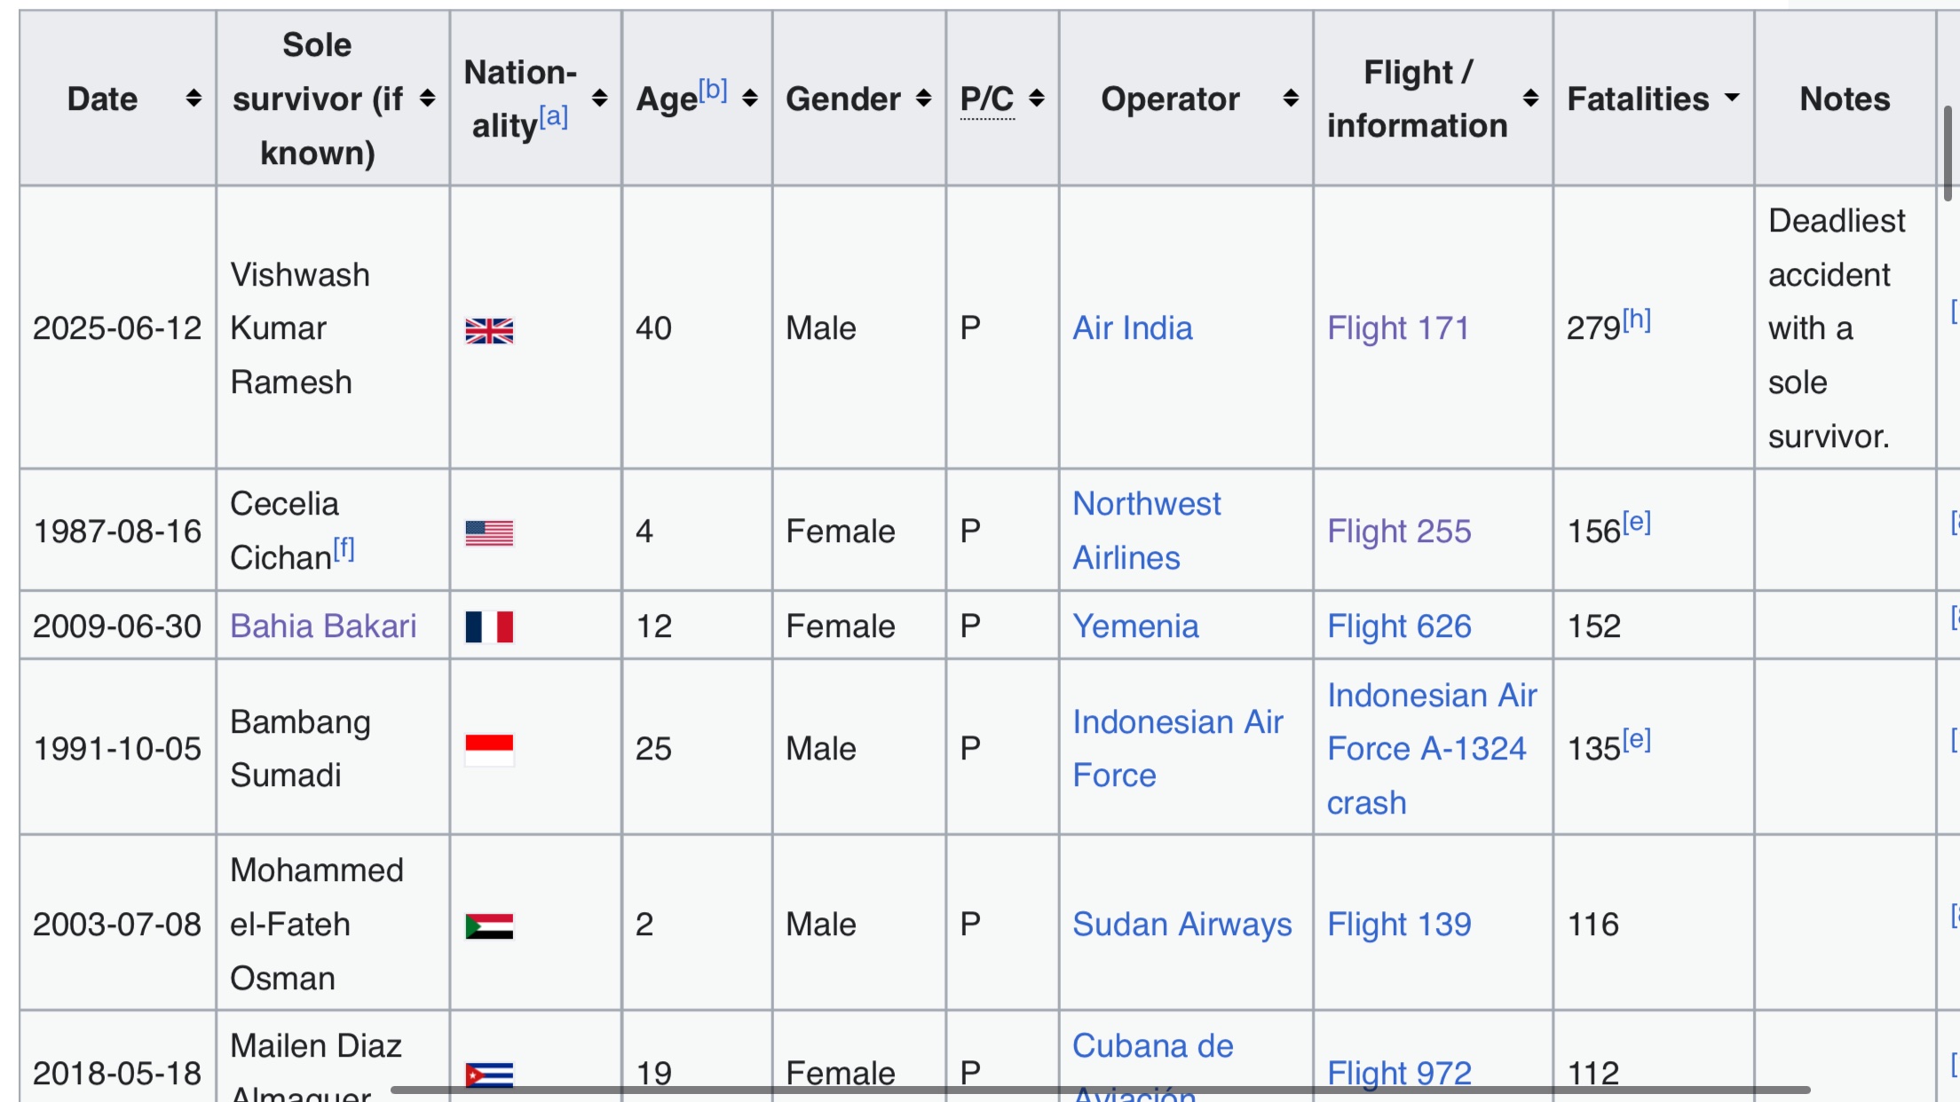This screenshot has height=1102, width=1960.
Task: Click the Indonesia flag icon
Action: coord(489,749)
